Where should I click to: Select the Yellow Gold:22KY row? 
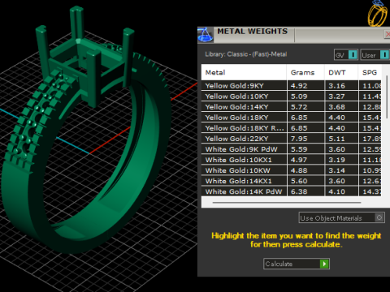tap(291, 139)
